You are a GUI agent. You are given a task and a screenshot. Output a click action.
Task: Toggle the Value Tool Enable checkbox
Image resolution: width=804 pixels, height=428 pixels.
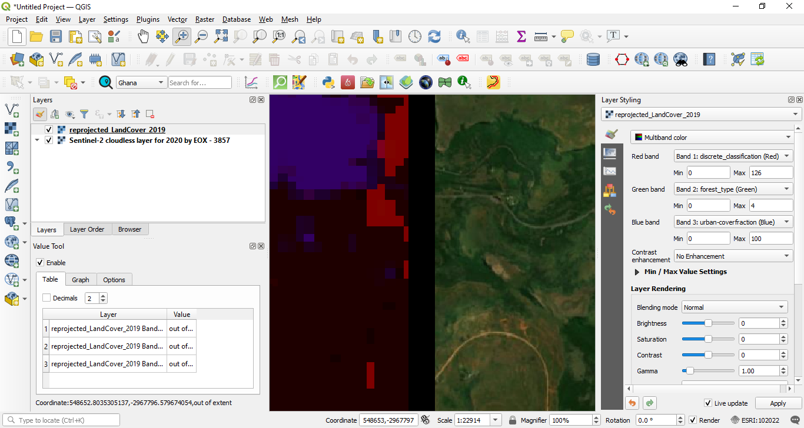pyautogui.click(x=40, y=263)
